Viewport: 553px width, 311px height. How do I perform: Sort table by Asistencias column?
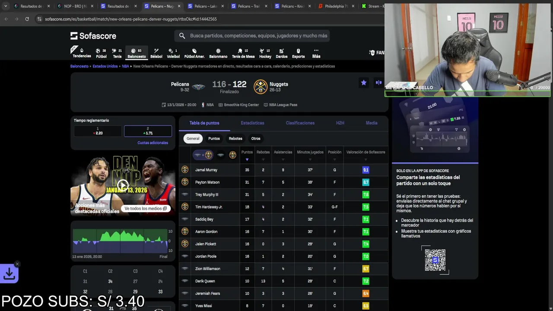pos(283,155)
